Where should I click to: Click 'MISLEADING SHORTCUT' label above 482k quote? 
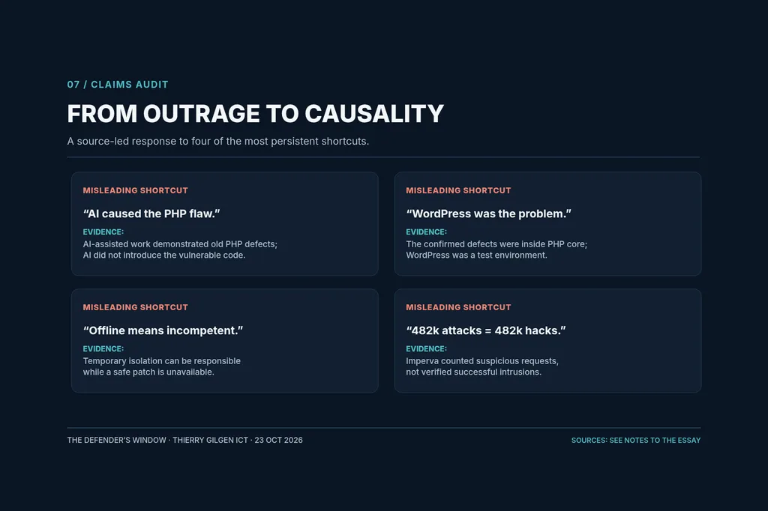coord(458,307)
